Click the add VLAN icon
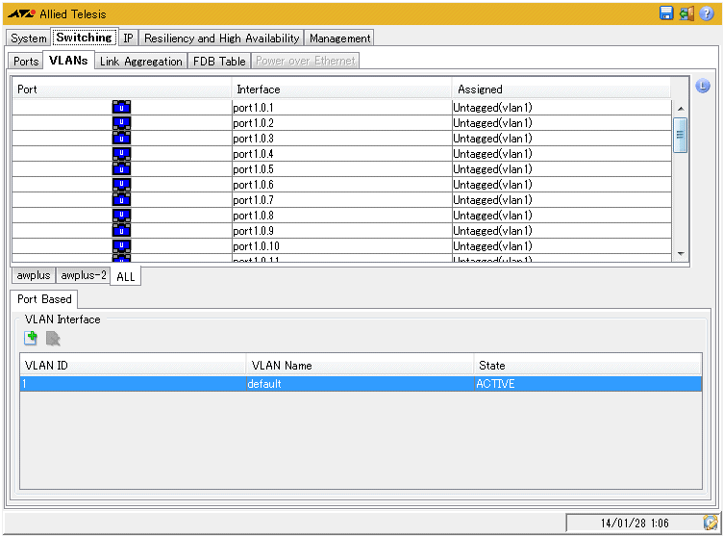723x536 pixels. tap(31, 338)
